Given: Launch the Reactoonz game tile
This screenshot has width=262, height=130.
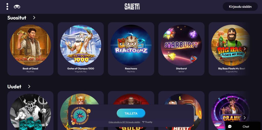Looking at the screenshot, I should (131, 49).
